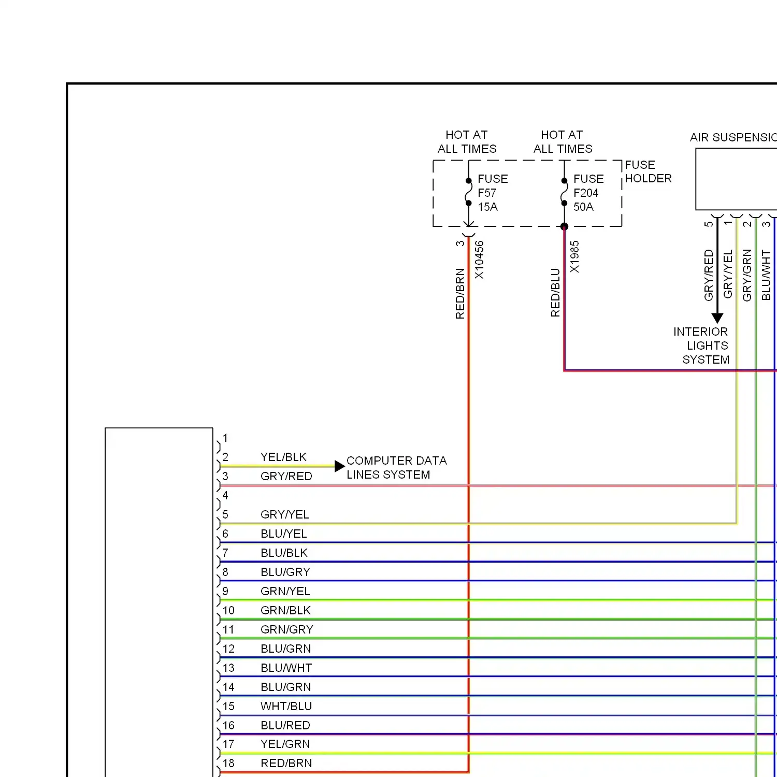The width and height of the screenshot is (777, 777).
Task: Select BLU/GRN label at pin 14
Action: pos(285,687)
